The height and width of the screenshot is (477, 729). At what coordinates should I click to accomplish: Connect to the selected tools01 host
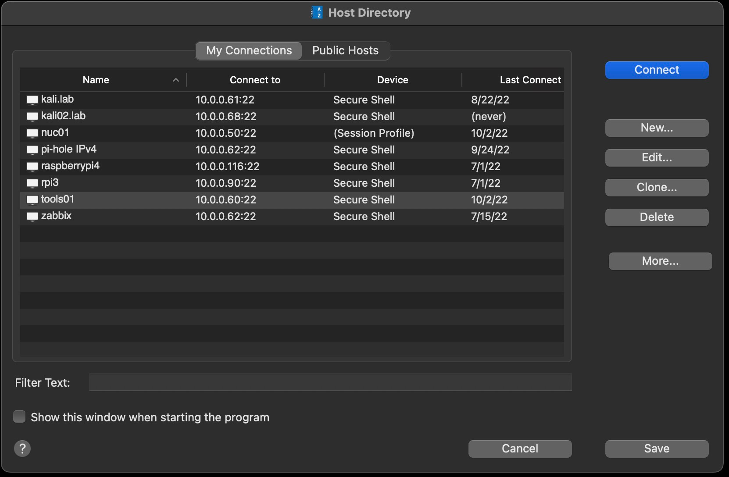tap(656, 70)
